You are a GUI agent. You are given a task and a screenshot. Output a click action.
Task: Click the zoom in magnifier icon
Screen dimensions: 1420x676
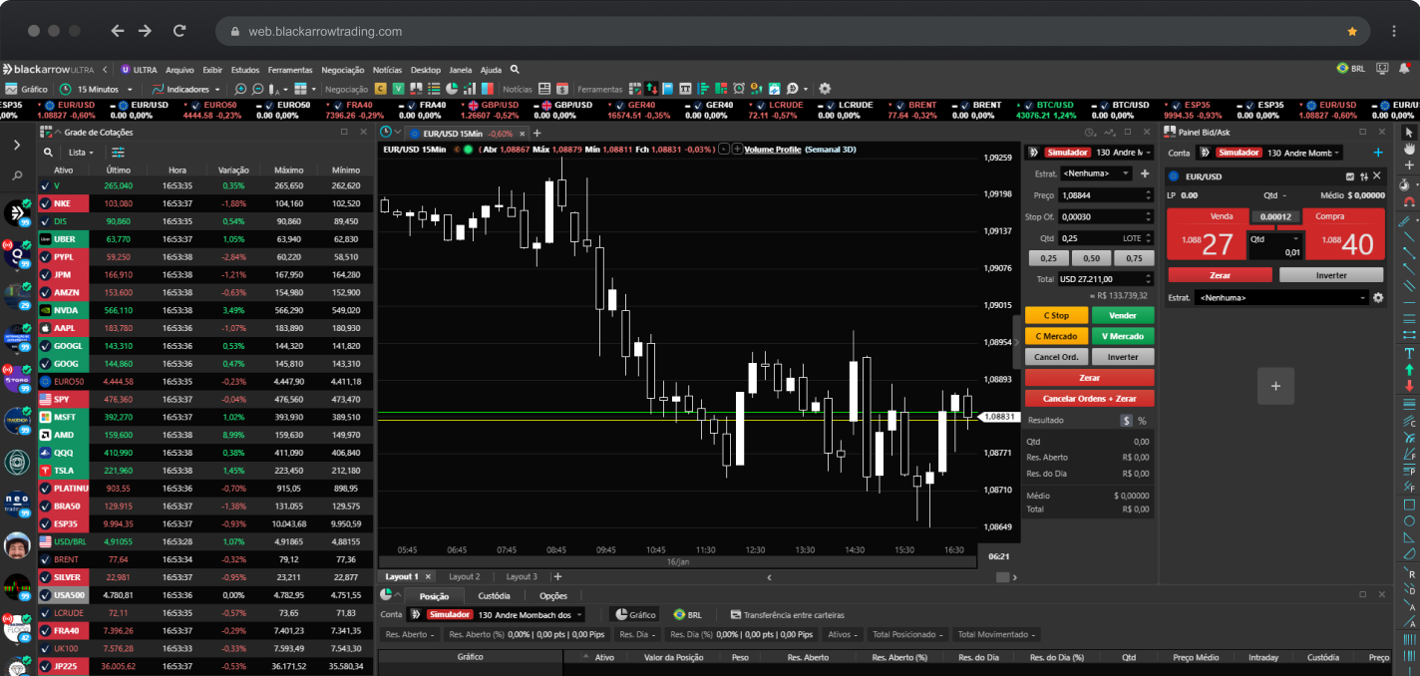pyautogui.click(x=240, y=89)
